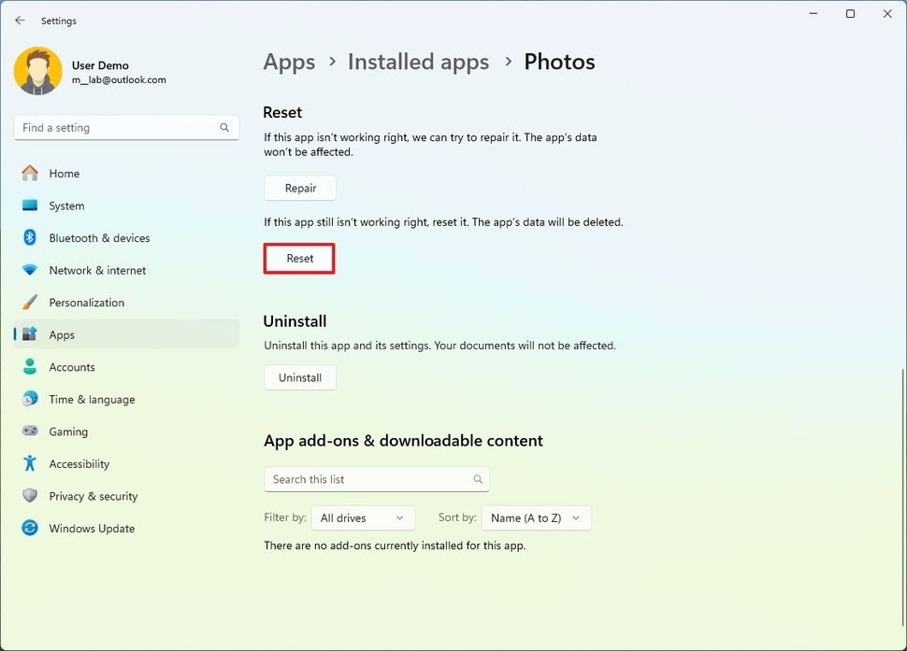Select Accounts in the sidebar
Viewport: 907px width, 651px height.
[x=126, y=367]
